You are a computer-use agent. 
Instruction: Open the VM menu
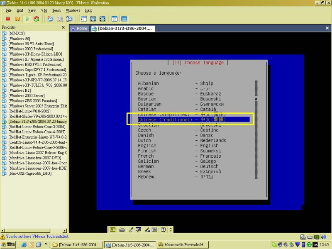tap(44, 10)
